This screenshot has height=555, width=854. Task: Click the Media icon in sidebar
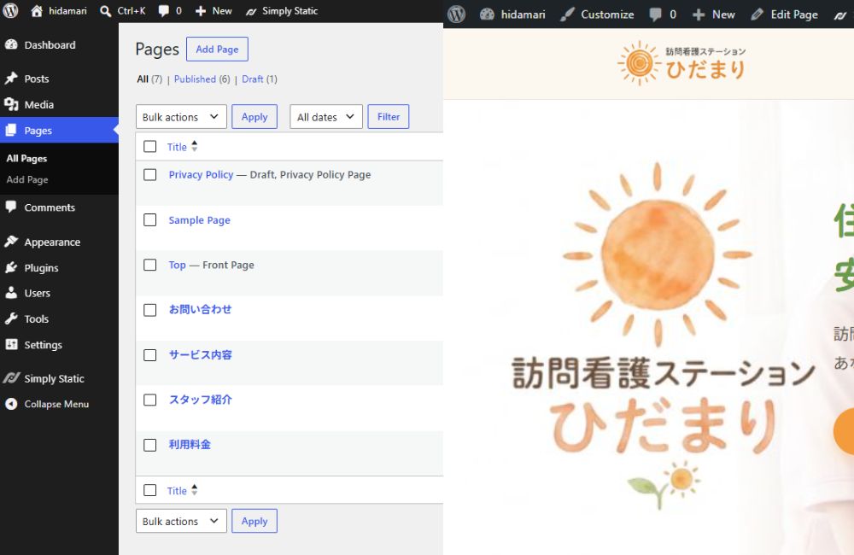(11, 104)
